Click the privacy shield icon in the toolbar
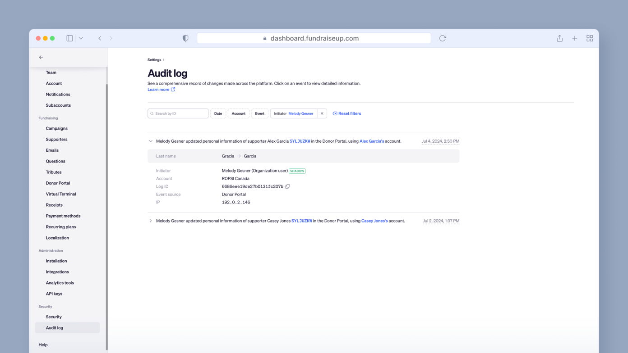This screenshot has height=353, width=628. pos(185,38)
